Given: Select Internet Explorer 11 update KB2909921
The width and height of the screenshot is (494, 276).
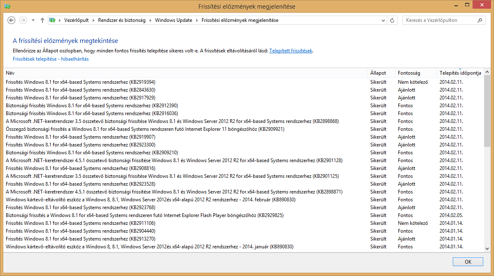Looking at the screenshot, I should pos(243,129).
